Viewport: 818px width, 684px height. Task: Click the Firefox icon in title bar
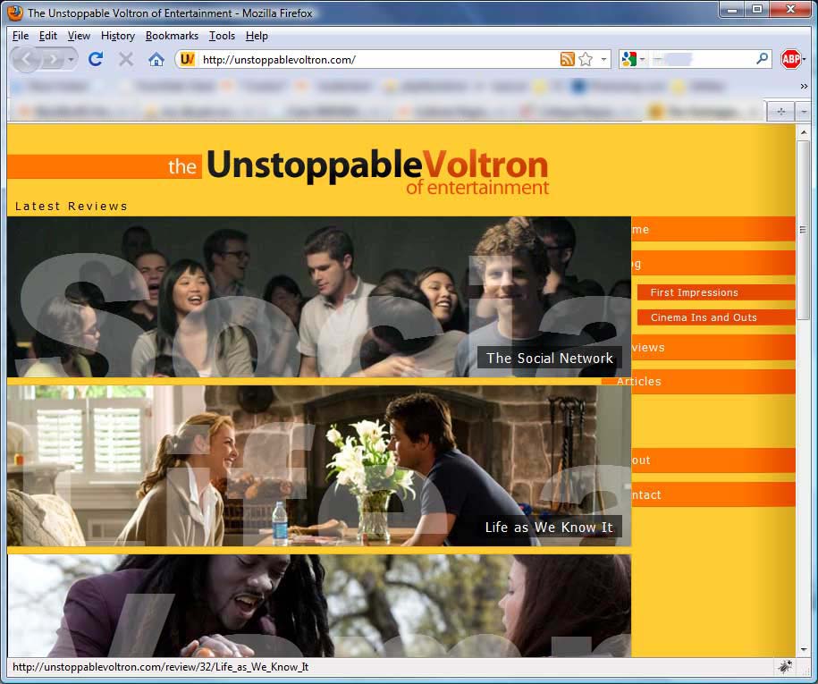pyautogui.click(x=15, y=13)
